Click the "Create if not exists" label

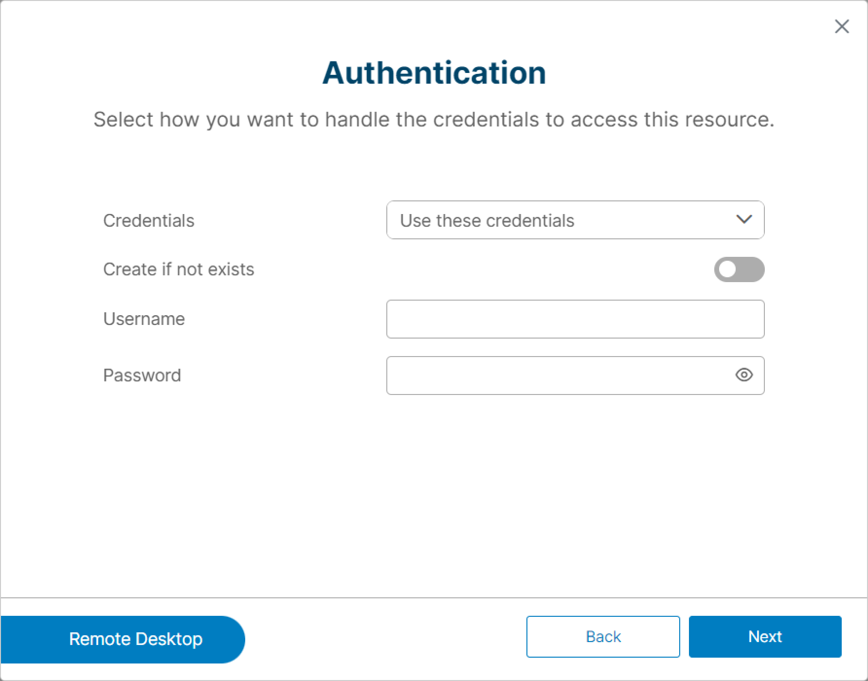pos(179,269)
